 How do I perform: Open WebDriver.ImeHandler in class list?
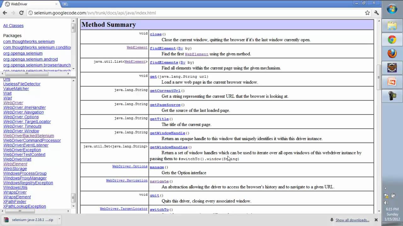click(25, 107)
